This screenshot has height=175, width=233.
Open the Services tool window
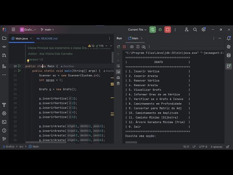tap(4, 113)
